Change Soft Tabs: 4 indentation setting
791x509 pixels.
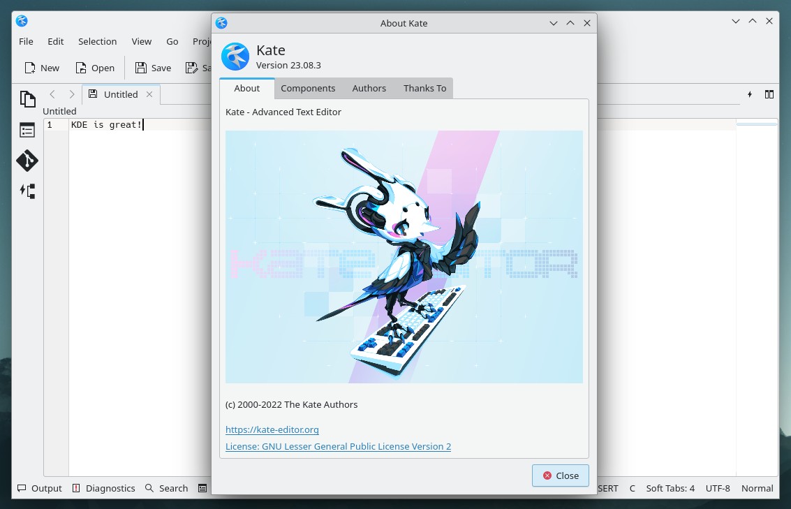point(670,488)
